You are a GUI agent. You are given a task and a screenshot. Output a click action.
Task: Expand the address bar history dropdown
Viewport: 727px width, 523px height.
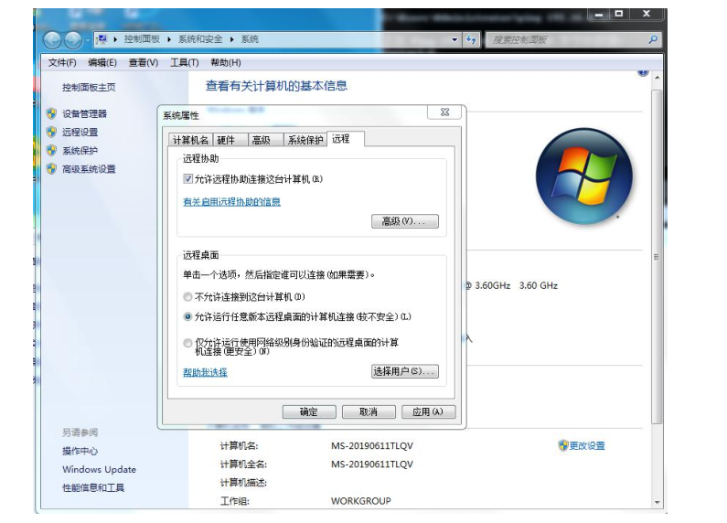pos(455,40)
